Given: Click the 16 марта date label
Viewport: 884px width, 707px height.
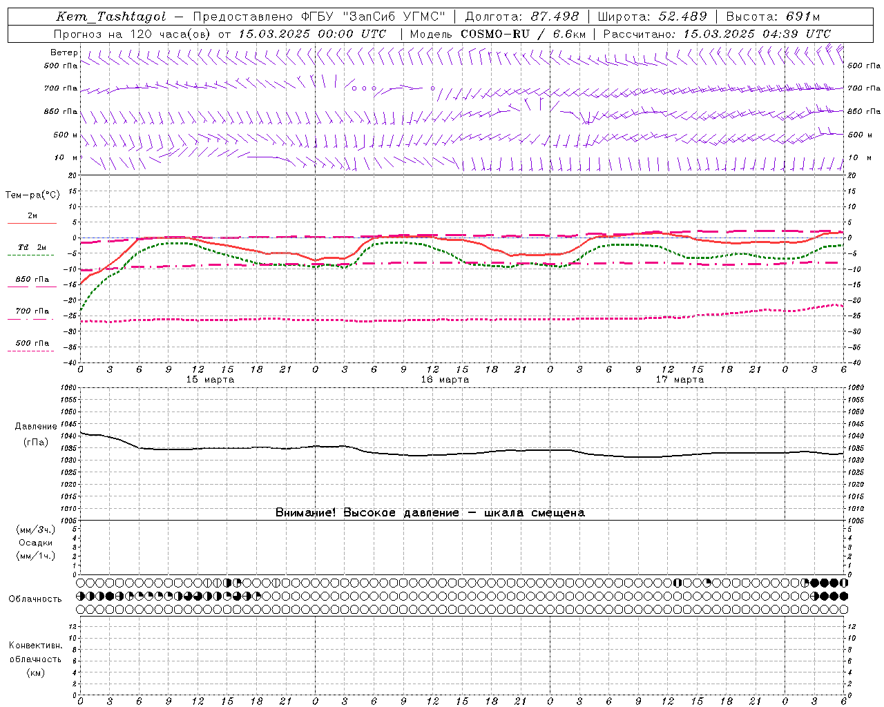Looking at the screenshot, I should pyautogui.click(x=445, y=380).
